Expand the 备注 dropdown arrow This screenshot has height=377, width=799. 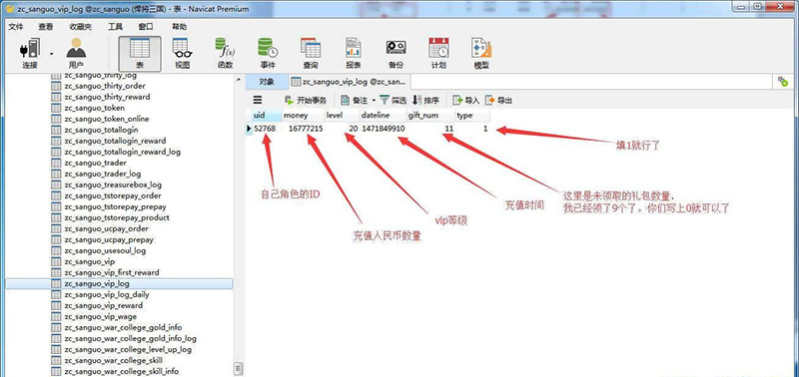click(373, 100)
